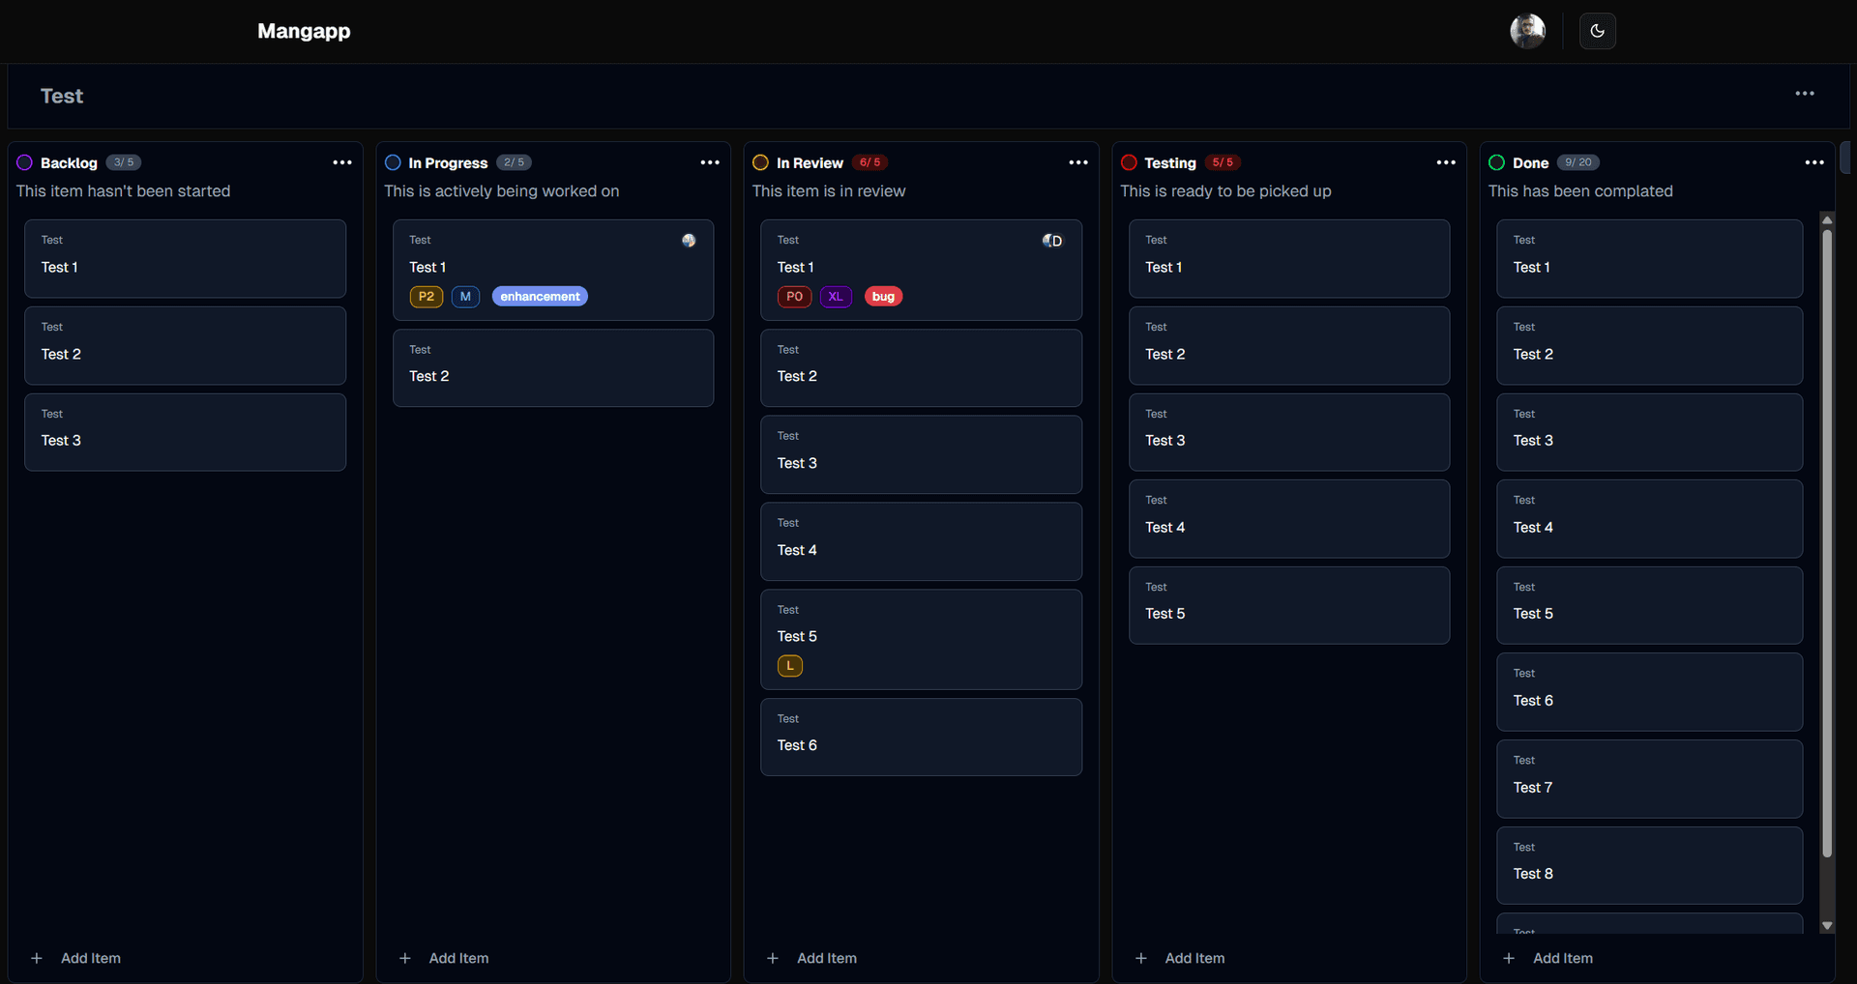Open the board options menu

coord(1806,94)
